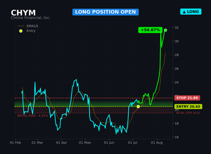Click the 01 Mar date label
This screenshot has width=211, height=154.
point(37,143)
